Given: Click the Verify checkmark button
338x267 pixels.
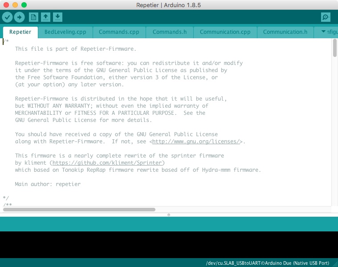Looking at the screenshot, I should click(7, 17).
